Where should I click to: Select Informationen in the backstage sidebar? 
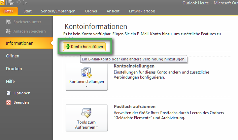[x=27, y=43]
